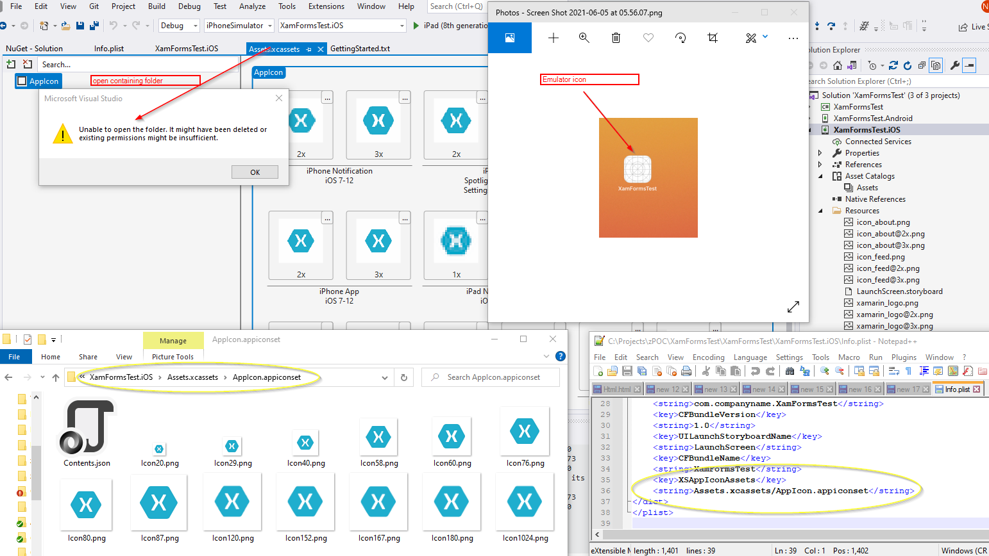
Task: Click Remove asset icon in Assets editor
Action: click(28, 64)
